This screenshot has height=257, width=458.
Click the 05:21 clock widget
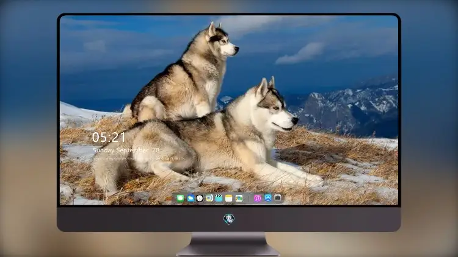click(x=109, y=137)
